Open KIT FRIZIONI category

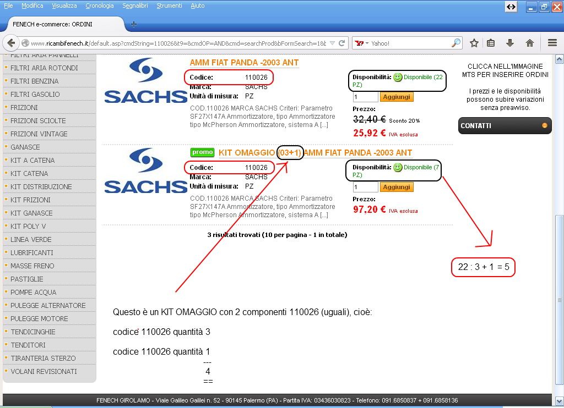[x=31, y=200]
